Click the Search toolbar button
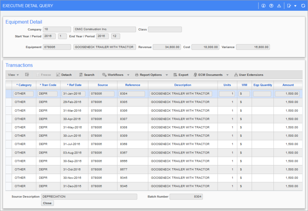Image resolution: width=308 pixels, height=211 pixels. click(87, 75)
